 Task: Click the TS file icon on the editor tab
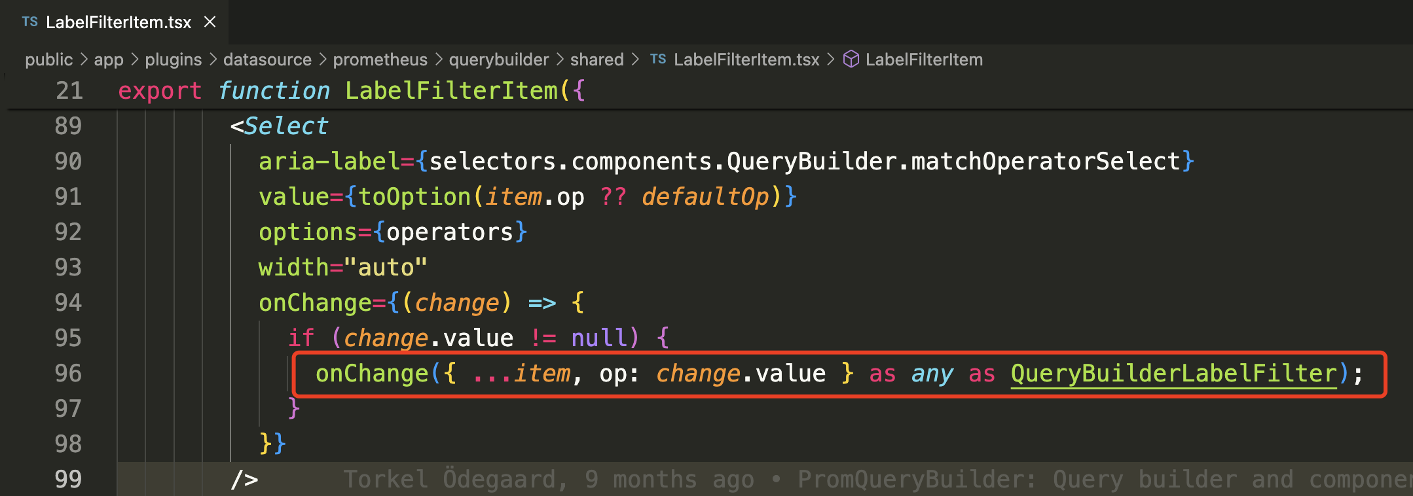(x=29, y=22)
